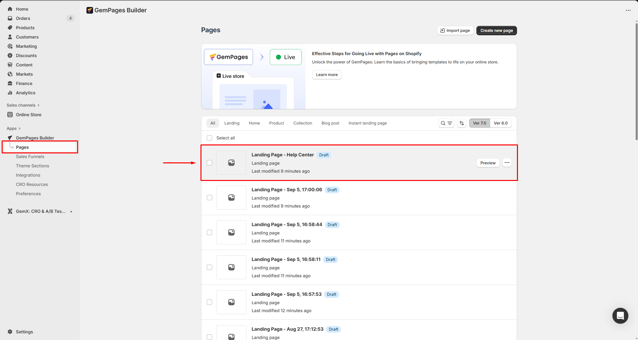The width and height of the screenshot is (638, 340).
Task: Check the Select all checkbox
Action: (x=209, y=138)
